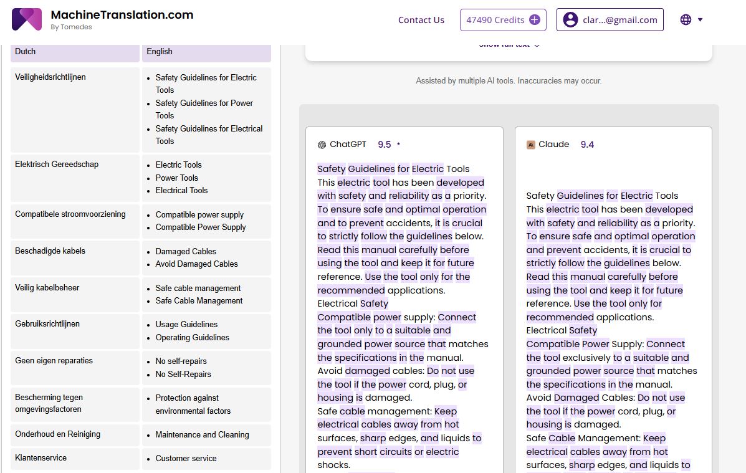Open the language dropdown arrow in the header
The height and width of the screenshot is (473, 746).
701,20
